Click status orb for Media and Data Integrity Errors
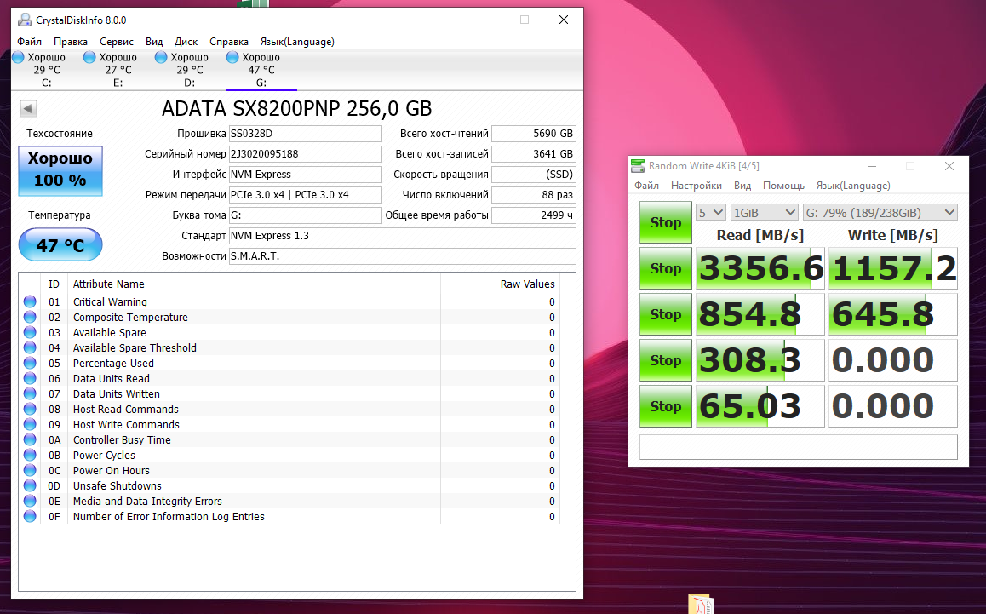The image size is (986, 614). point(30,501)
